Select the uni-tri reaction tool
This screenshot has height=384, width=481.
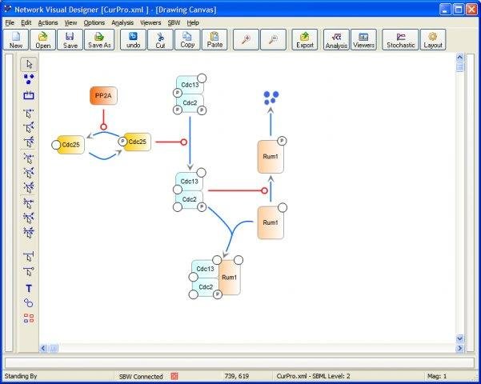pos(29,142)
